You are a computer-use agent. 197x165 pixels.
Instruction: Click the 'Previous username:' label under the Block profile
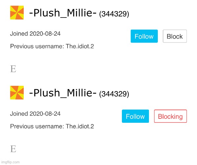point(37,46)
